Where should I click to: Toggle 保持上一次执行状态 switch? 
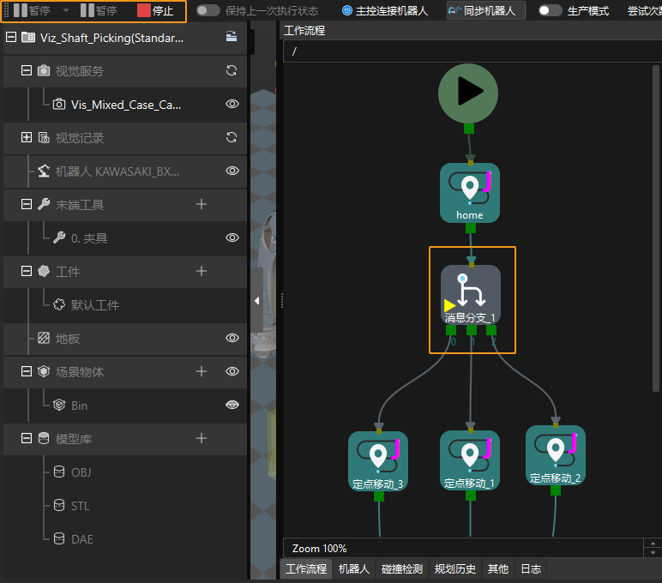point(208,11)
